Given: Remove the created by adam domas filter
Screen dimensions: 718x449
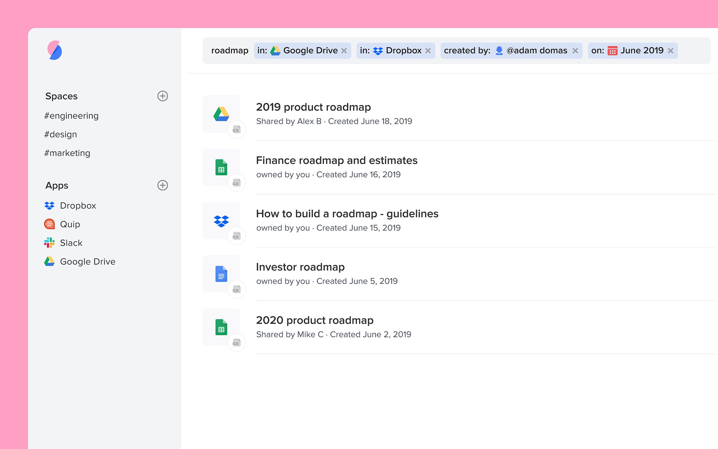Looking at the screenshot, I should [575, 51].
